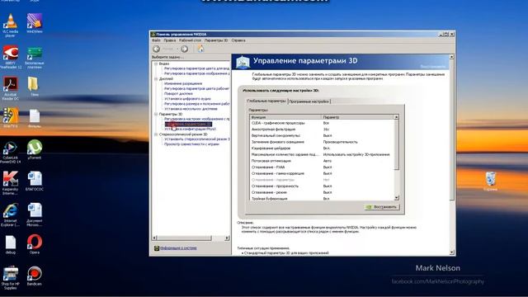
Task: Collapse the Дисплей tree branch
Action: click(156, 78)
